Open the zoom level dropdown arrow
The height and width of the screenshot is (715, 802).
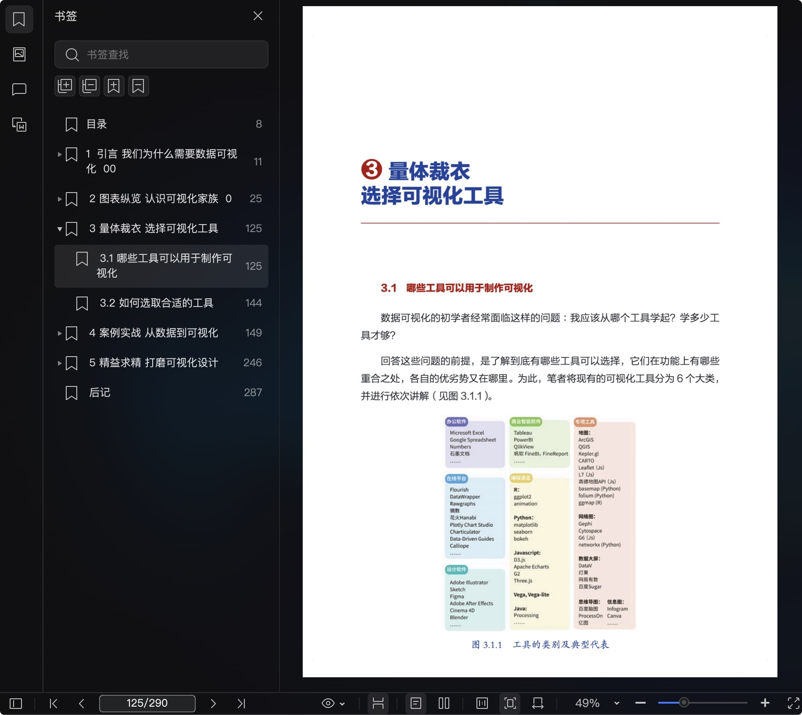pyautogui.click(x=616, y=704)
